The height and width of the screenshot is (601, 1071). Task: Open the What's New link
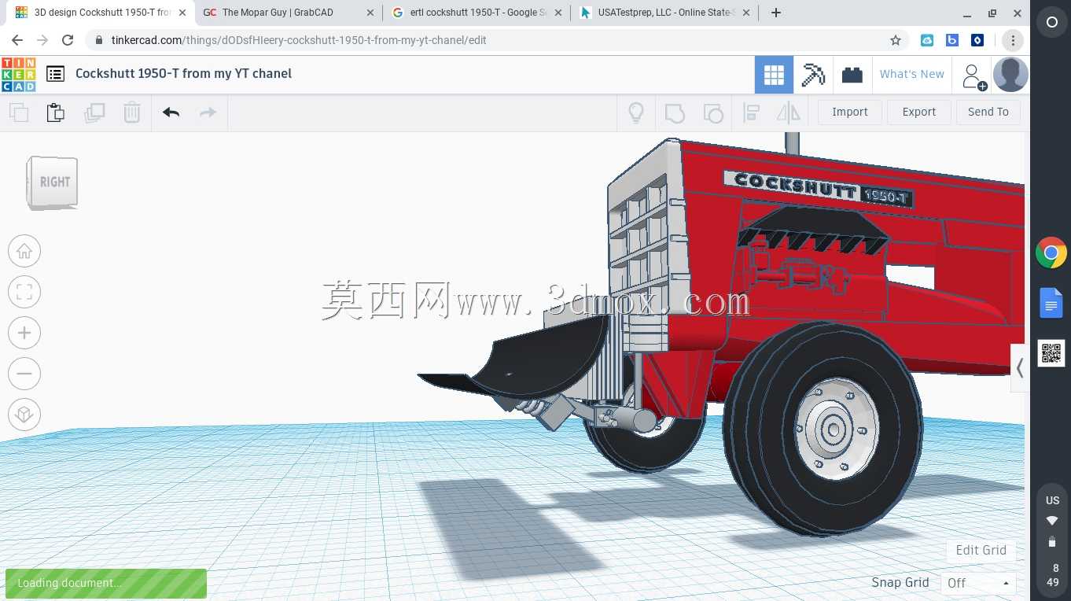point(911,74)
